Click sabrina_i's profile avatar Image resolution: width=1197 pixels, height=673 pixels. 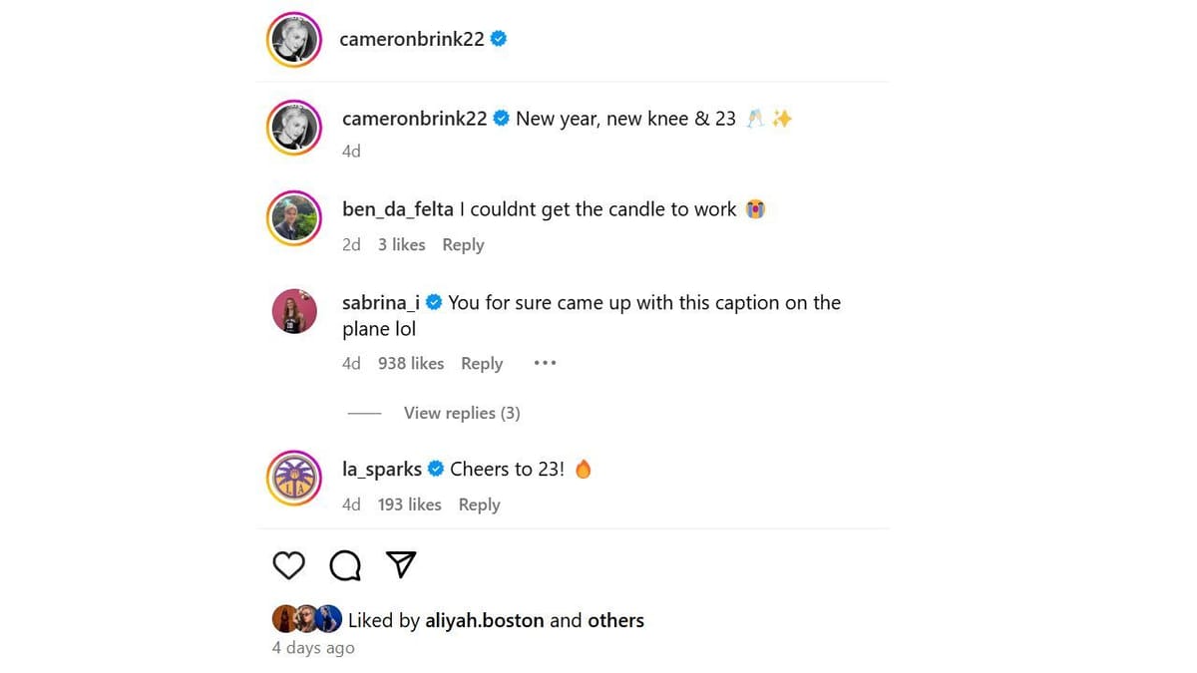pyautogui.click(x=293, y=311)
